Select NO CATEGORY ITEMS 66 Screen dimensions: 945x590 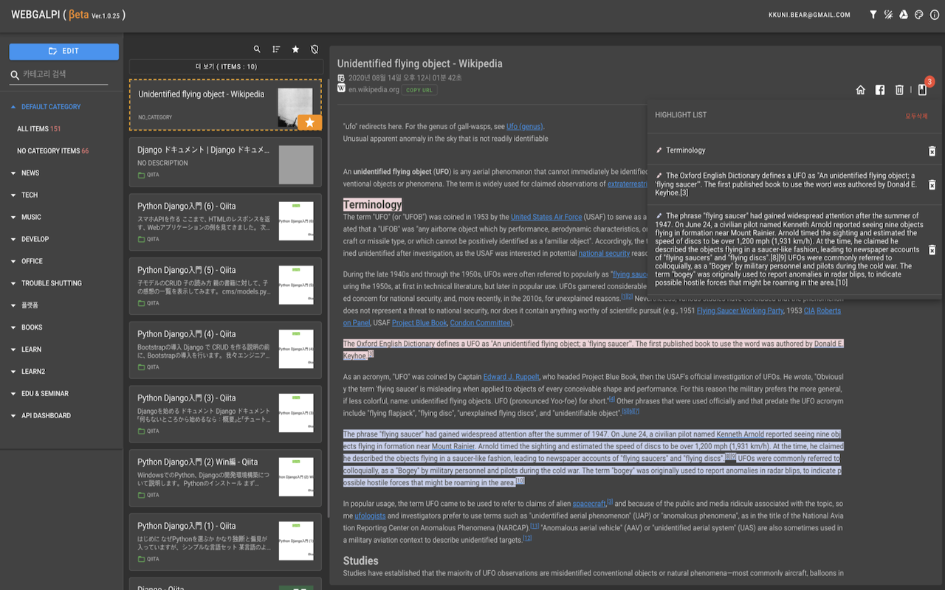(x=52, y=151)
